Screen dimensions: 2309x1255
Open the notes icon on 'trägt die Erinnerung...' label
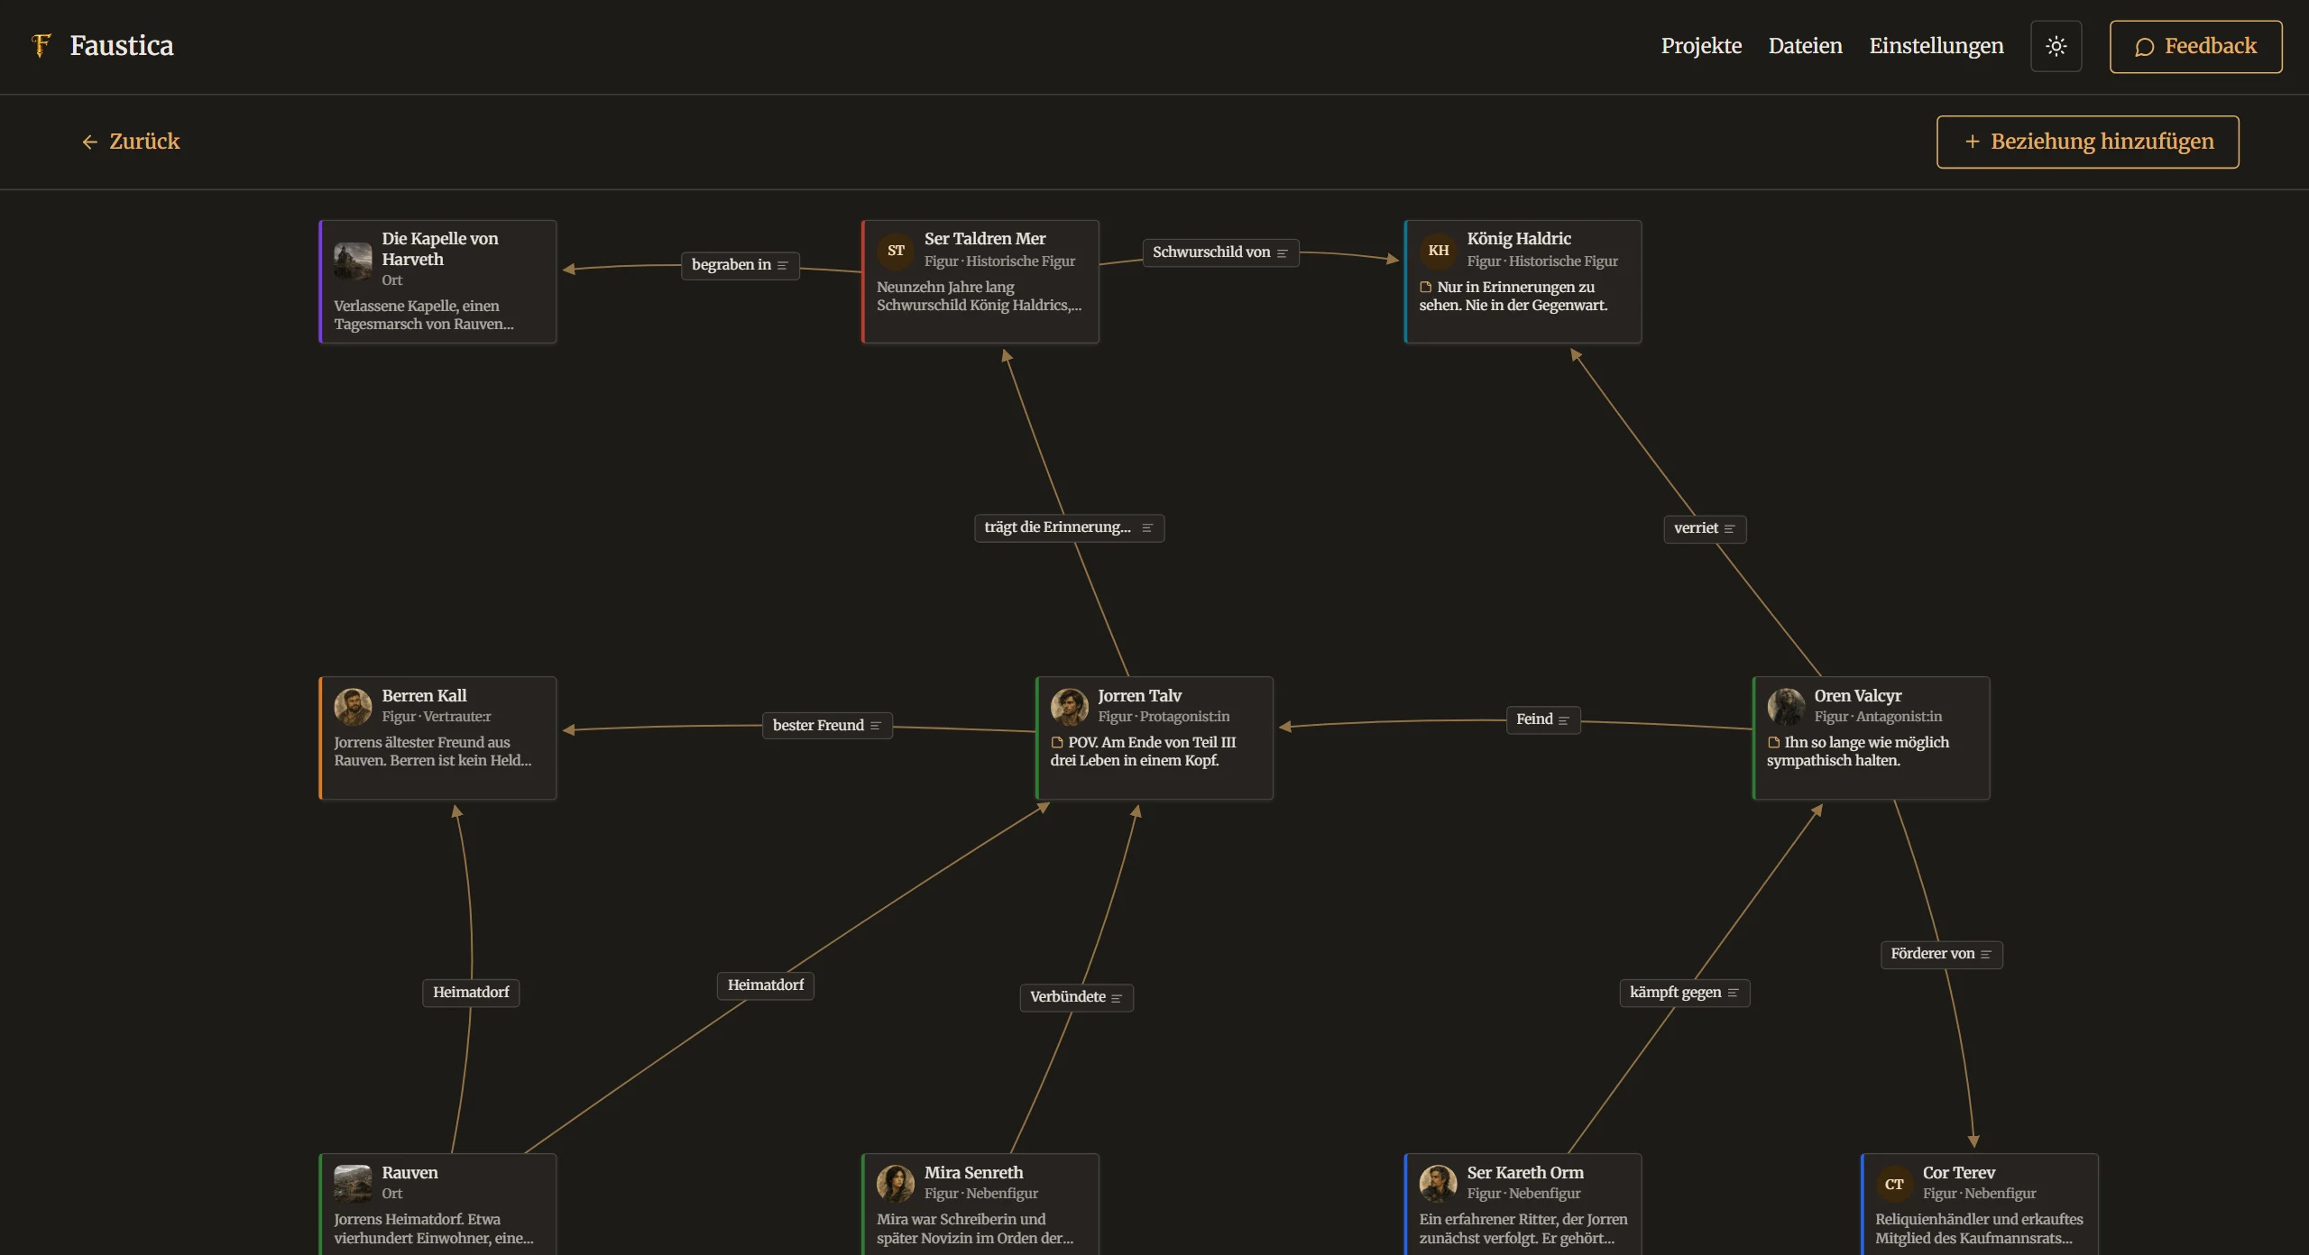pos(1147,528)
